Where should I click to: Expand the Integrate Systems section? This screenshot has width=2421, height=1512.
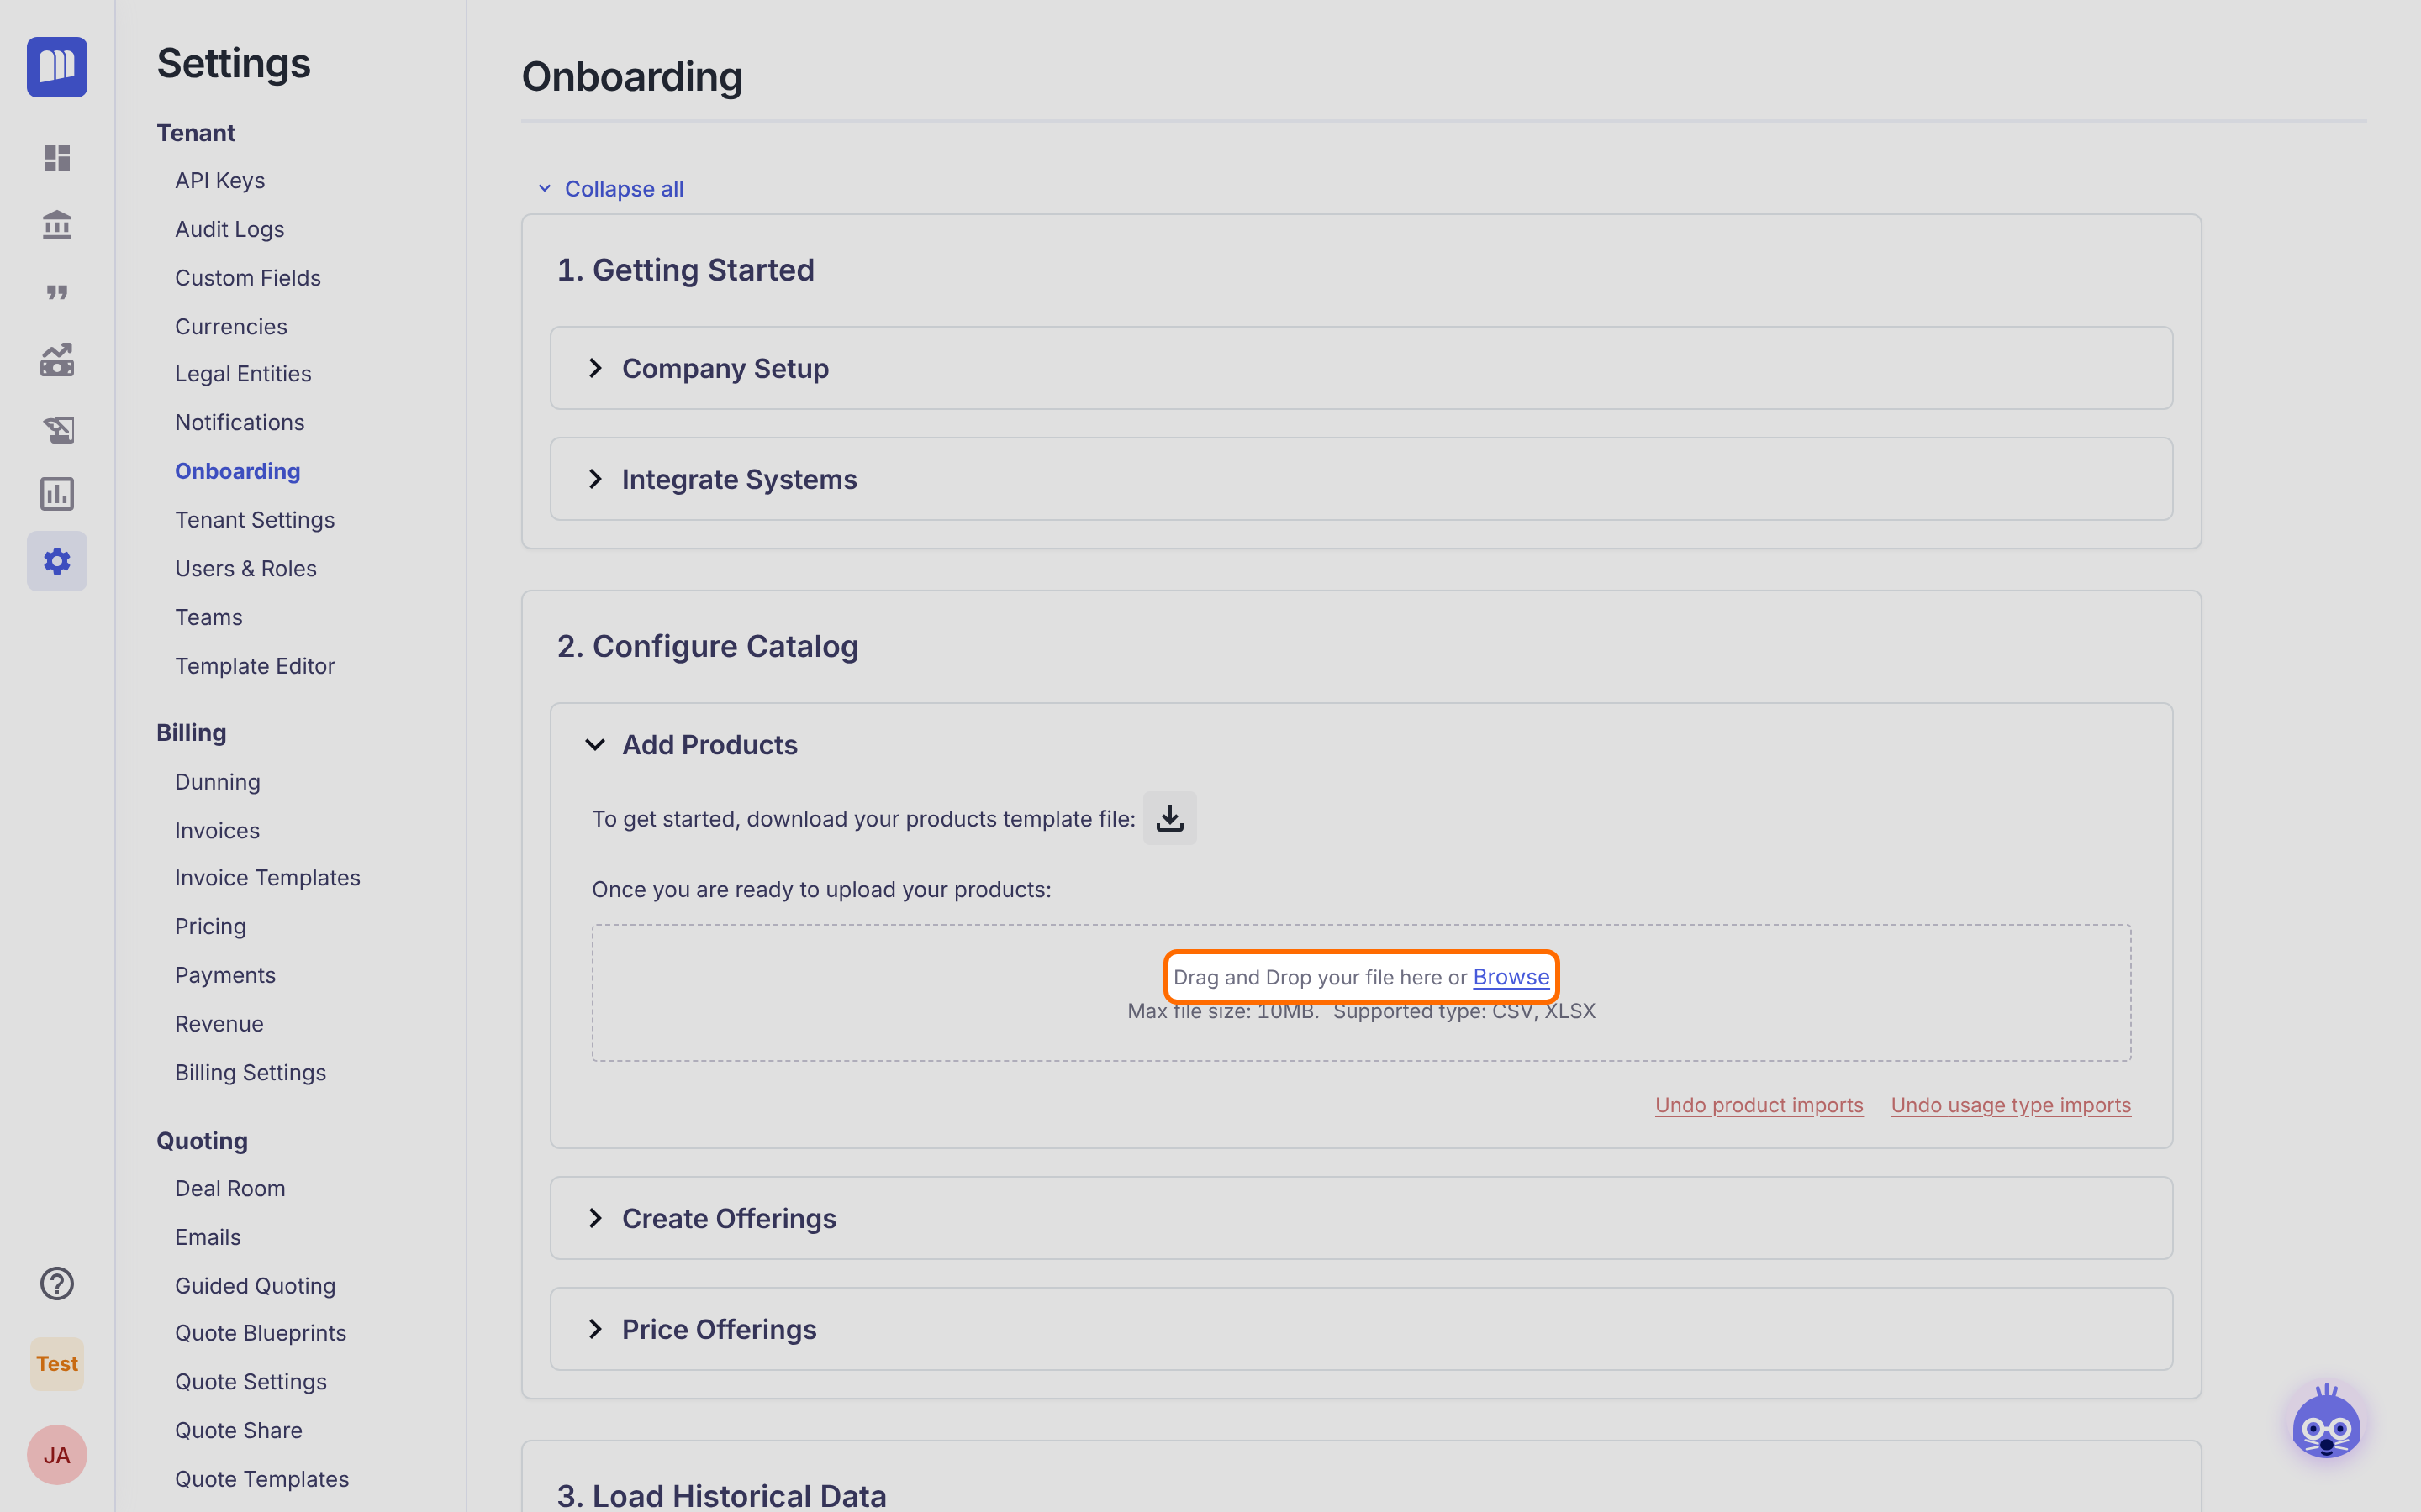(1361, 479)
